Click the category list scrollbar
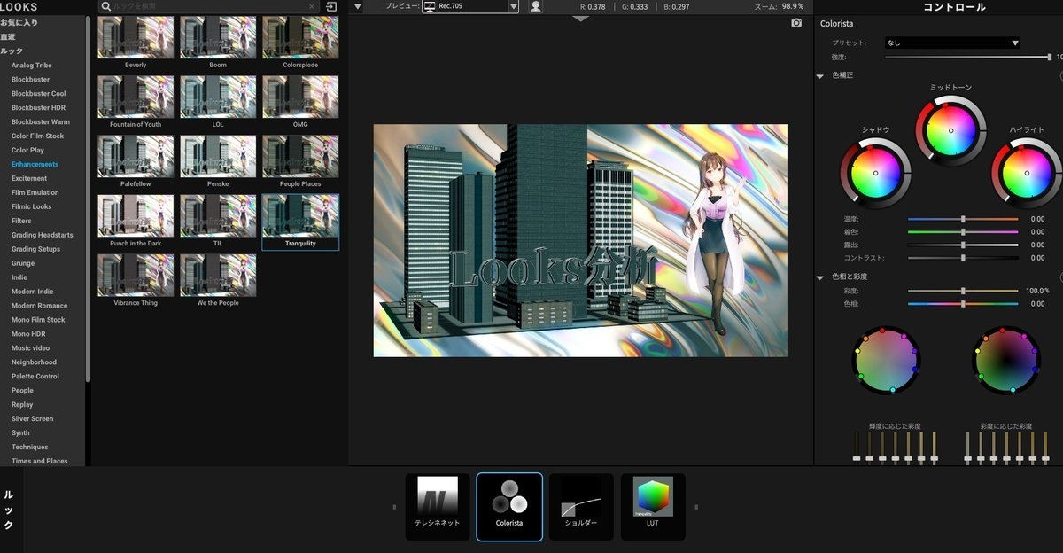 pyautogui.click(x=88, y=199)
